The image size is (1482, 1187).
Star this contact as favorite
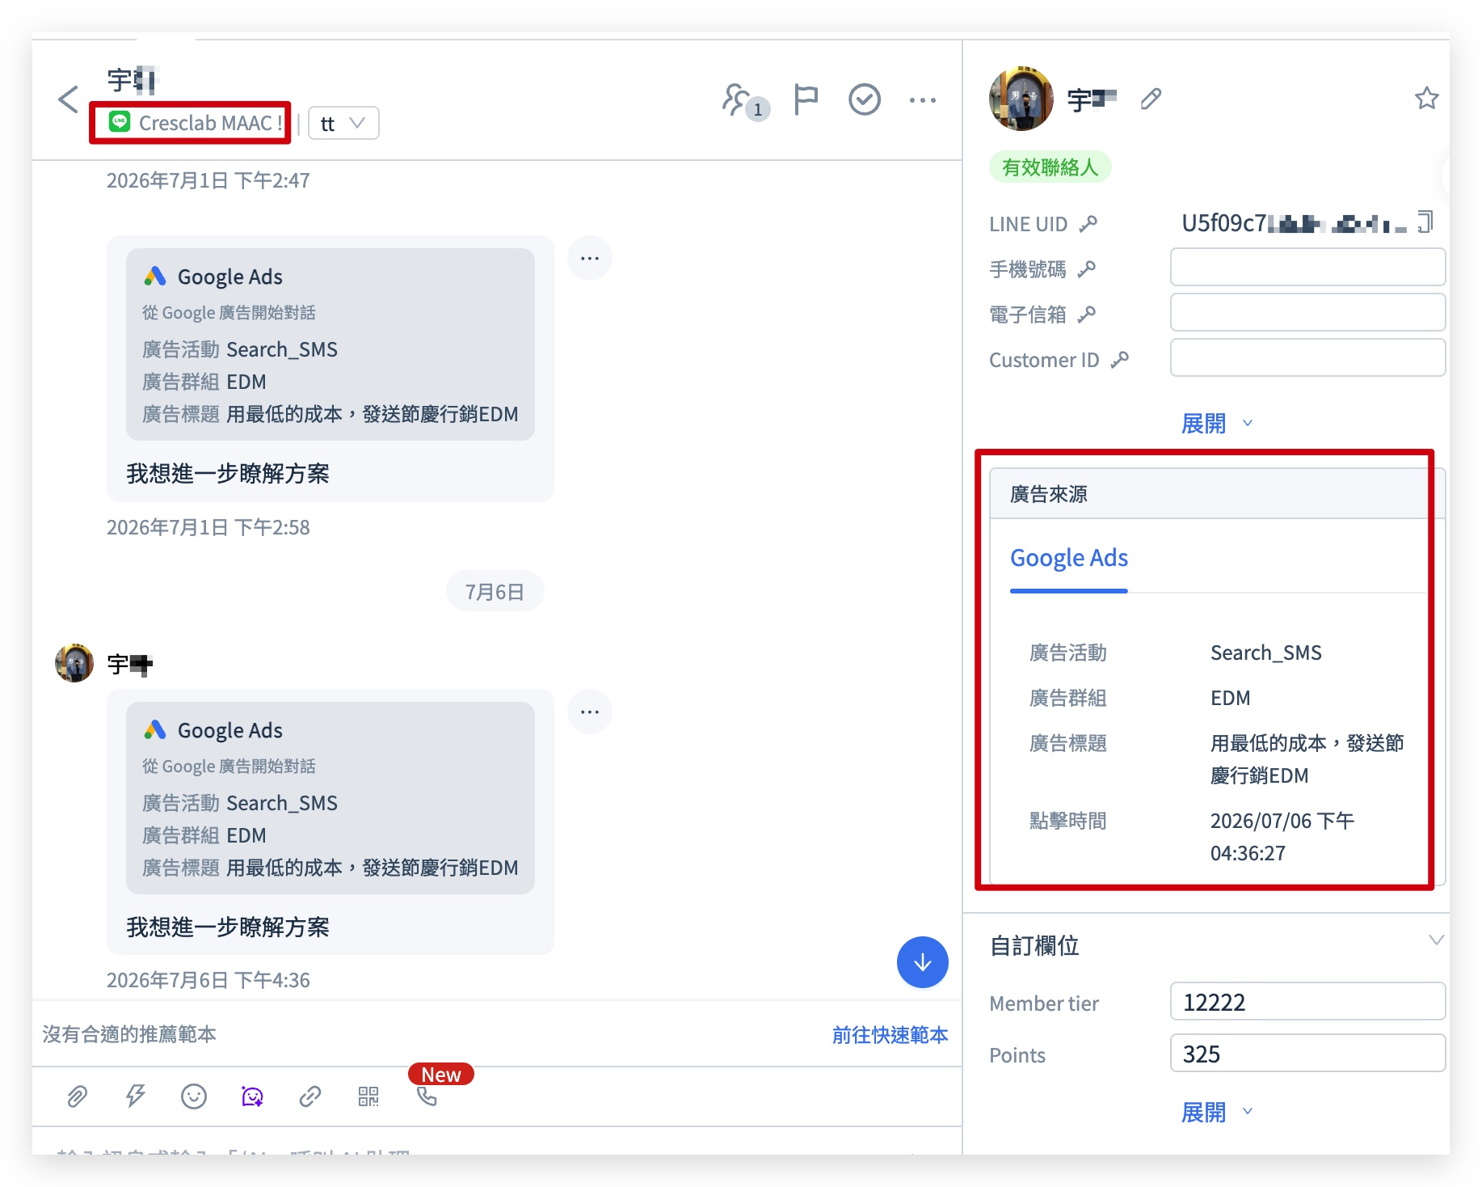tap(1427, 99)
